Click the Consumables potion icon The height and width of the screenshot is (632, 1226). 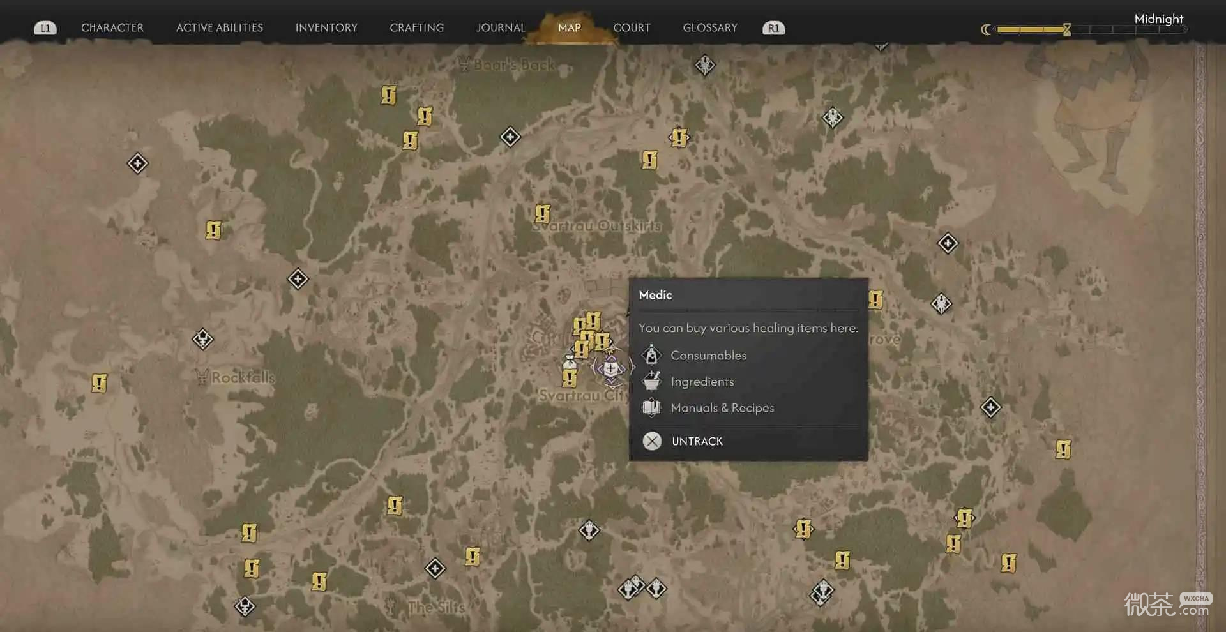coord(651,355)
